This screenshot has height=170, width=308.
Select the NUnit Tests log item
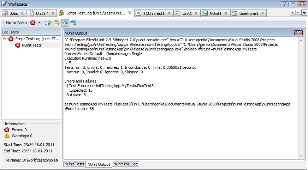click(31, 45)
